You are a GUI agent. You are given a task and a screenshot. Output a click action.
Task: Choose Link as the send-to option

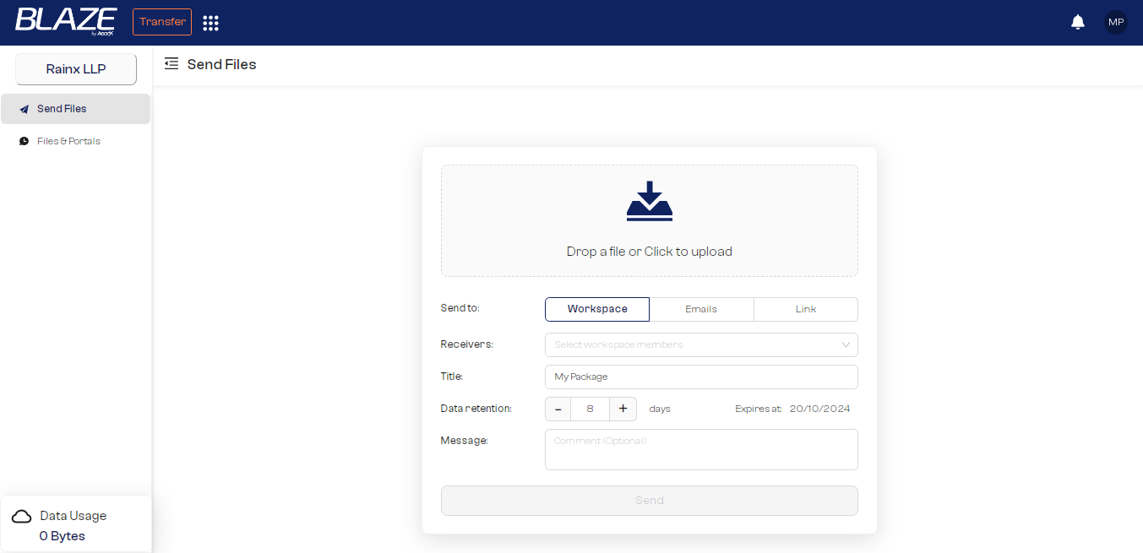(805, 309)
